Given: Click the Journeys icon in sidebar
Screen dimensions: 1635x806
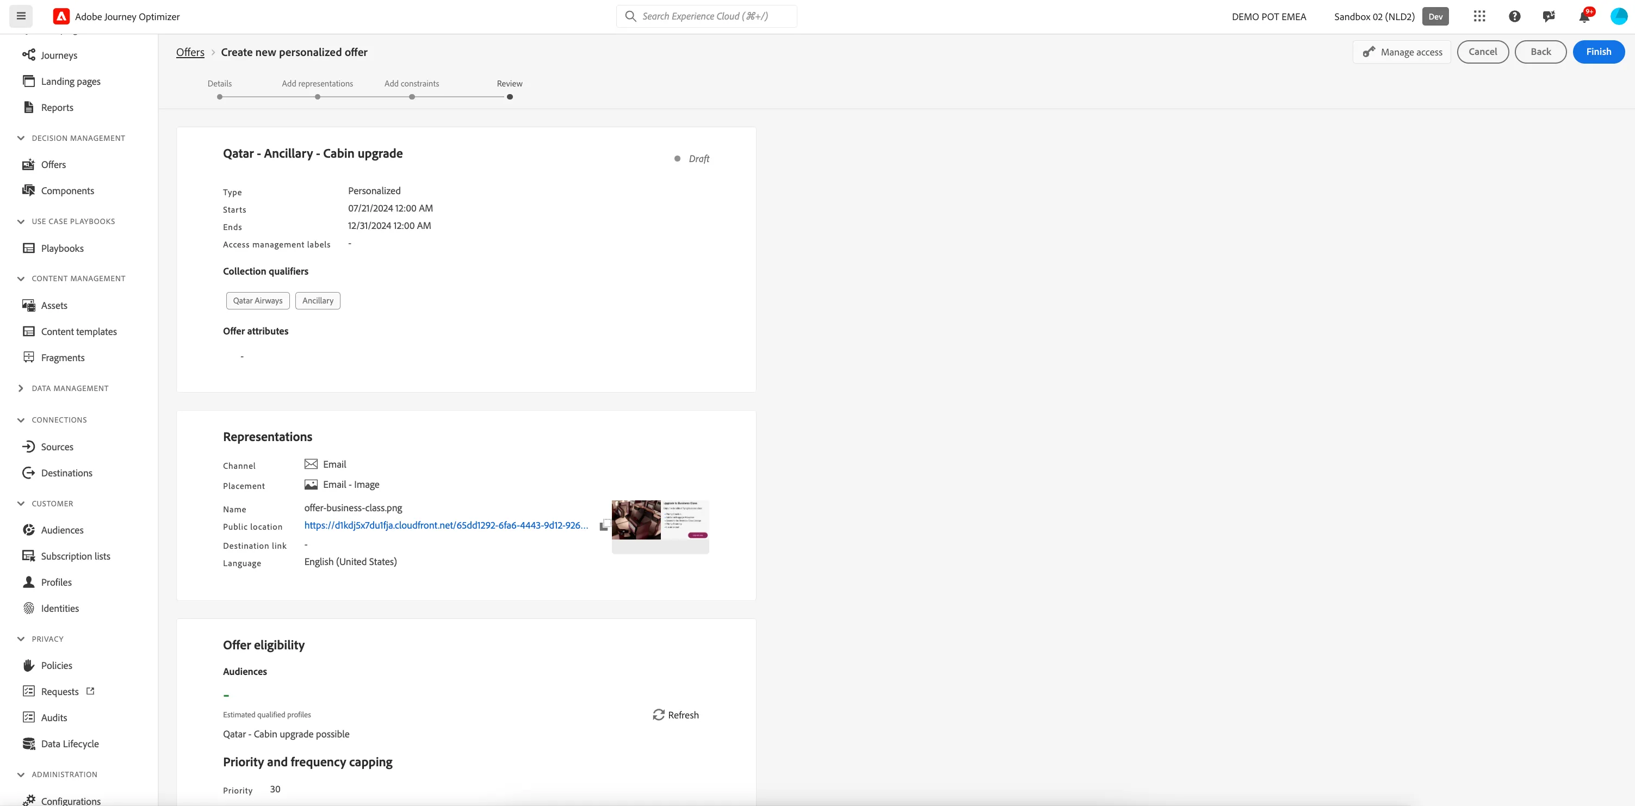Looking at the screenshot, I should pyautogui.click(x=29, y=54).
